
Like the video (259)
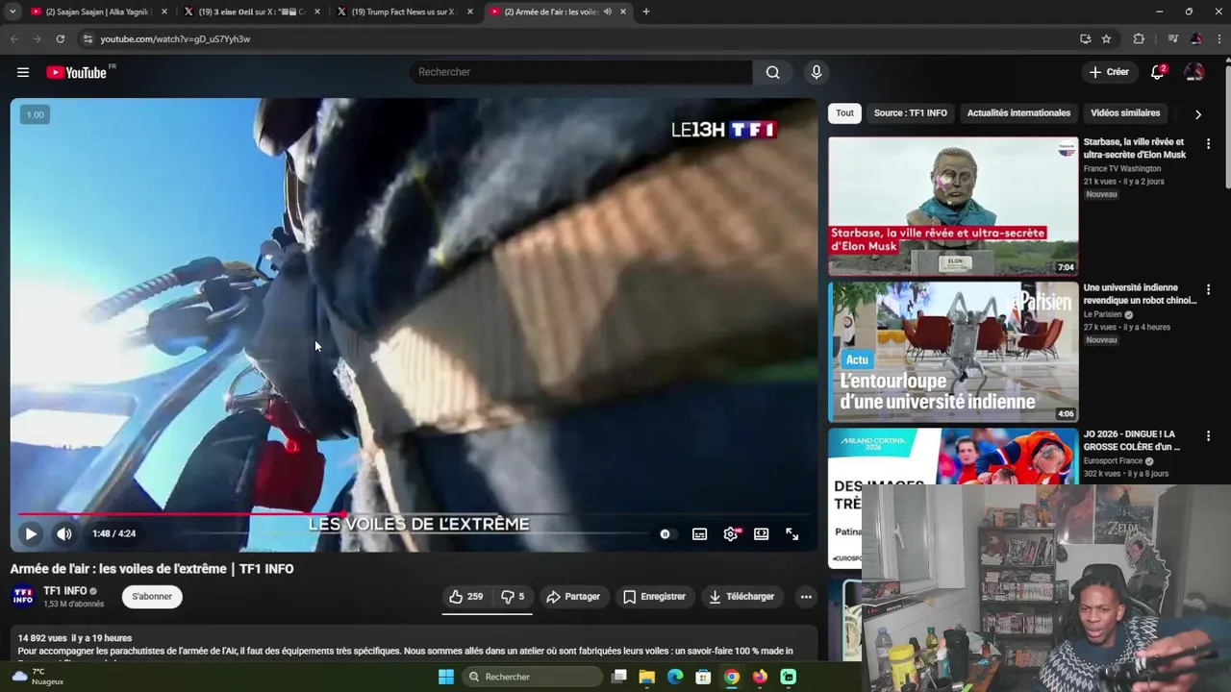tap(466, 597)
